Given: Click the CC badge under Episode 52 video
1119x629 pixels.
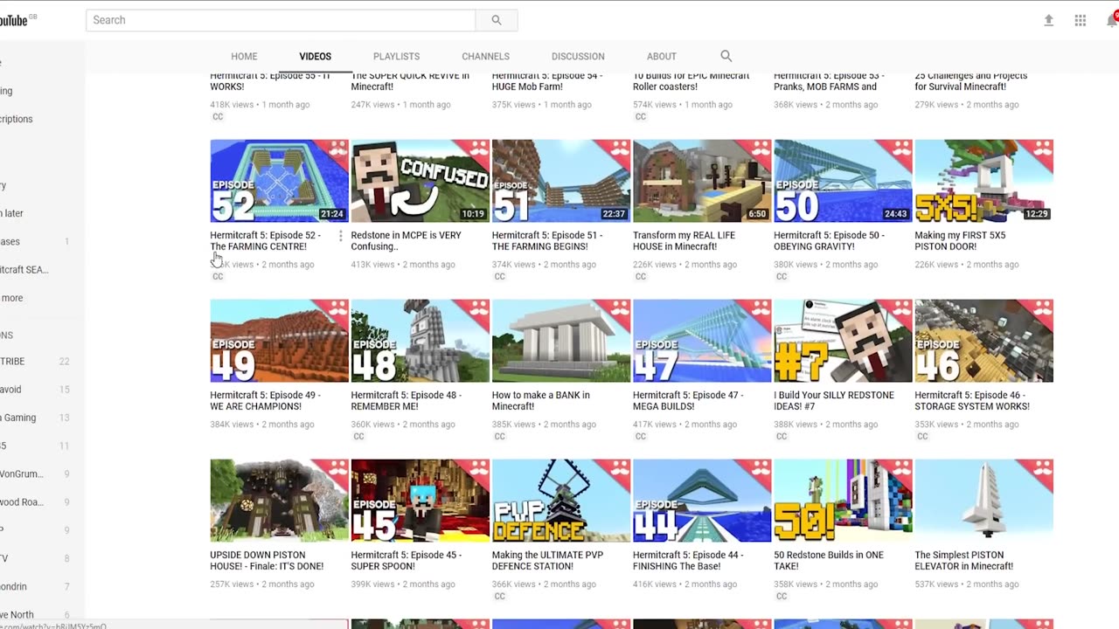Looking at the screenshot, I should pyautogui.click(x=218, y=277).
